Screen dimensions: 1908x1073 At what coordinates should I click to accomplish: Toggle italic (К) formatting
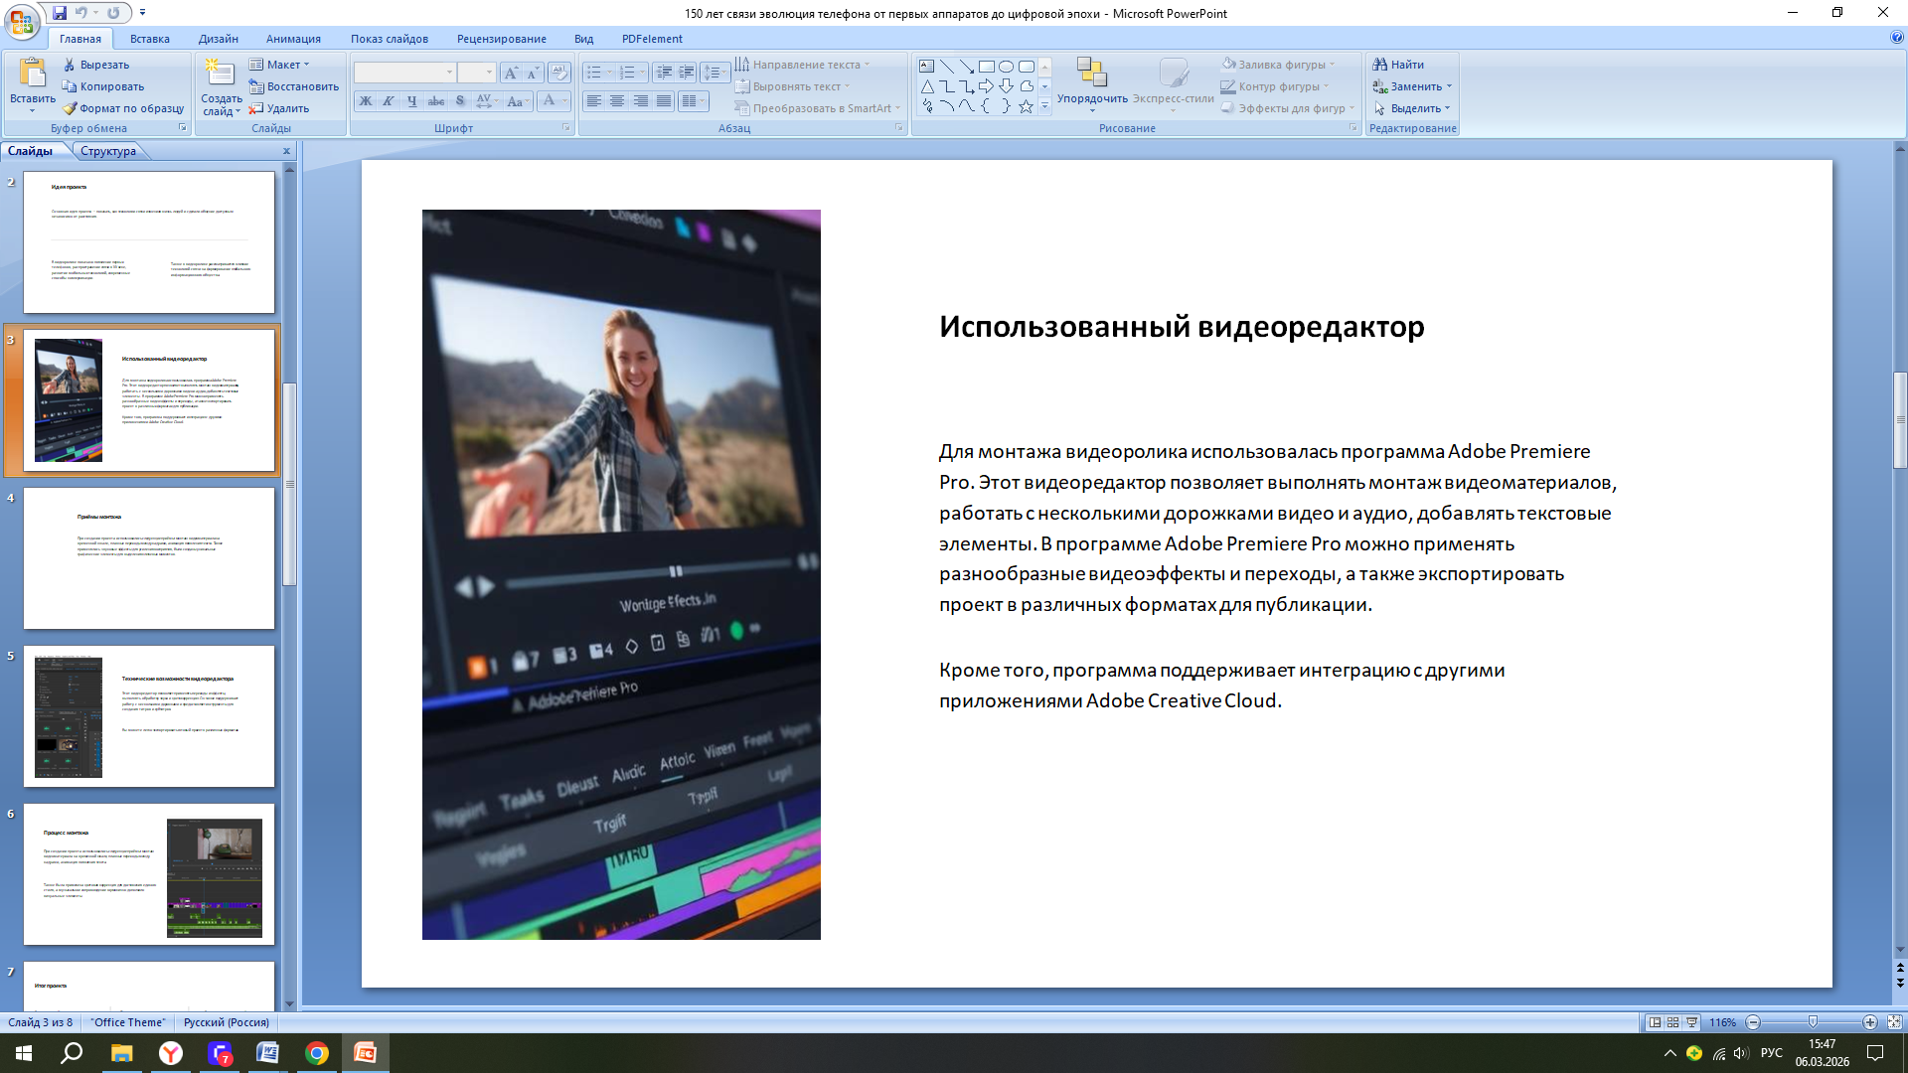(x=389, y=101)
